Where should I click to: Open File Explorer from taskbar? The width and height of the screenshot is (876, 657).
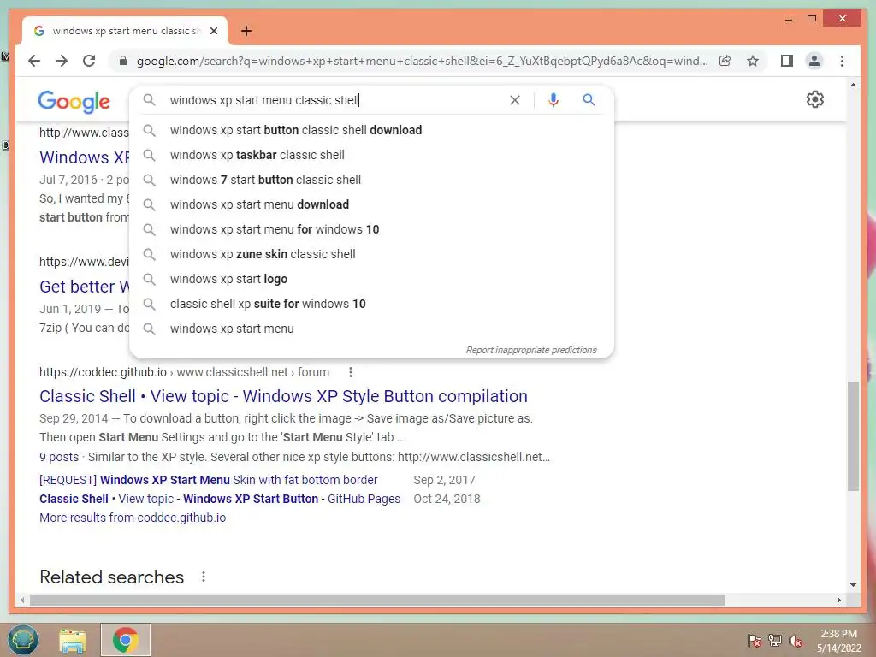pyautogui.click(x=73, y=640)
